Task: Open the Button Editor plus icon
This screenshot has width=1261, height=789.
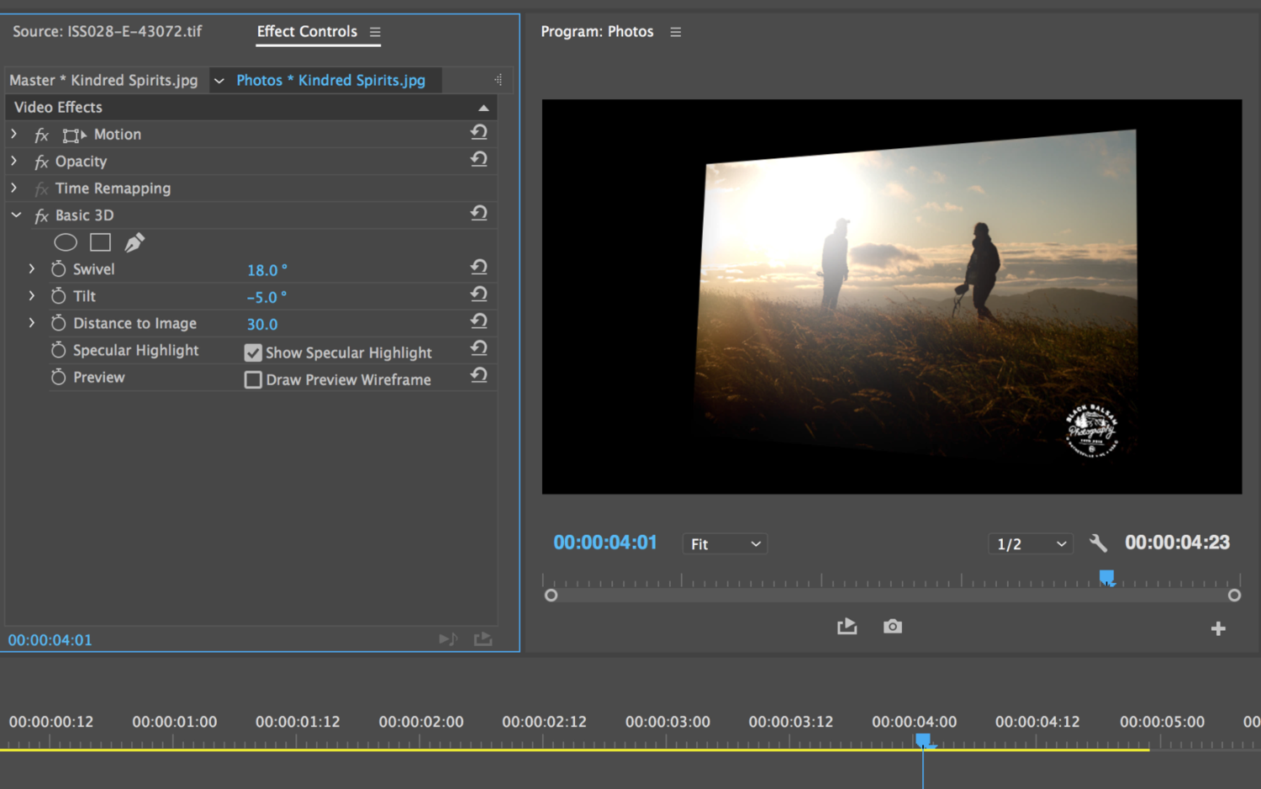Action: coord(1217,628)
